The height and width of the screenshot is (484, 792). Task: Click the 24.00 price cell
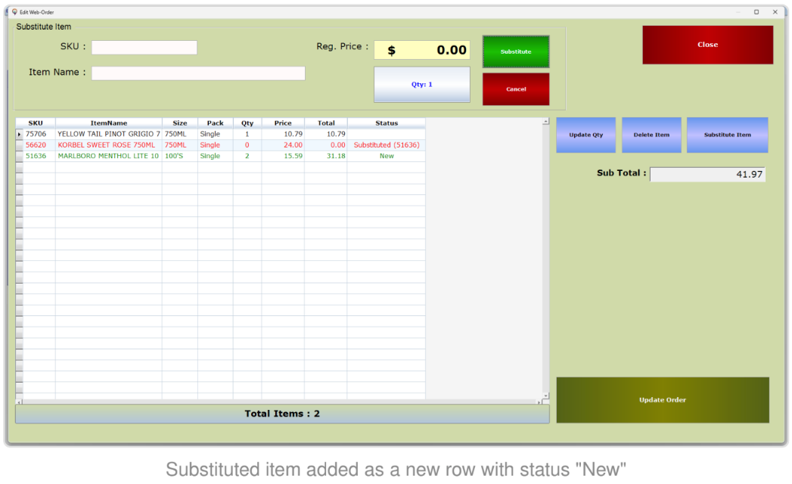click(283, 145)
